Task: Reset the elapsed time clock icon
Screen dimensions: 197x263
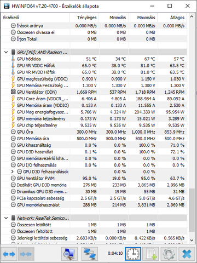Action: (x=133, y=254)
